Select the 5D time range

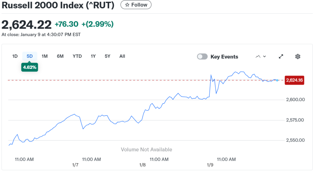pos(30,56)
